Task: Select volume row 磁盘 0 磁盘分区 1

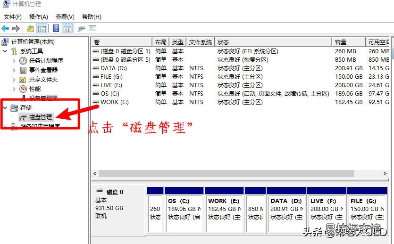Action: tap(240, 51)
